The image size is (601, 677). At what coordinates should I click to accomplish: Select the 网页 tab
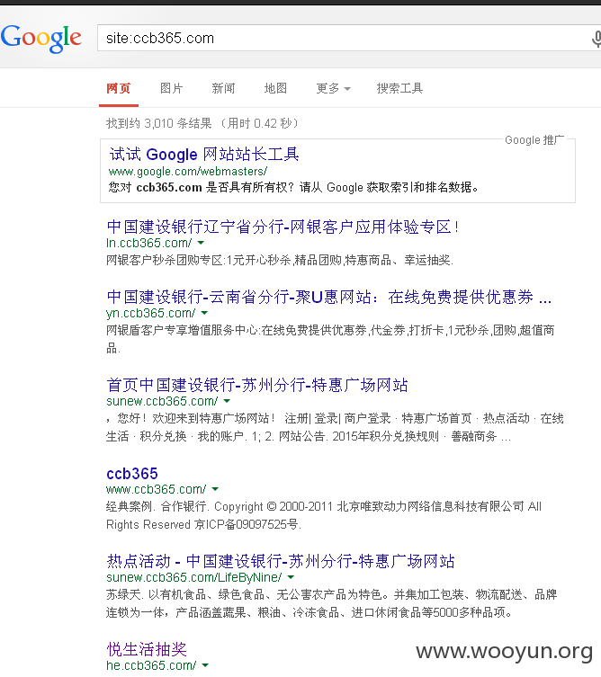tap(119, 88)
